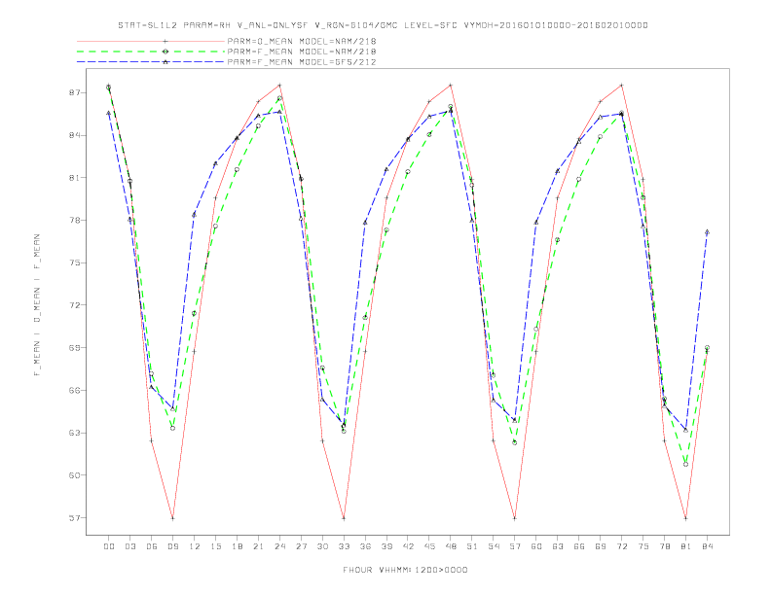Click the red line's peak point at hour 48
The height and width of the screenshot is (595, 771).
(x=451, y=85)
